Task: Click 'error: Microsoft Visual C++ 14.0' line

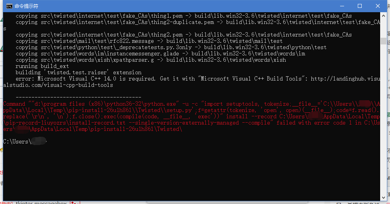Action: coord(79,79)
